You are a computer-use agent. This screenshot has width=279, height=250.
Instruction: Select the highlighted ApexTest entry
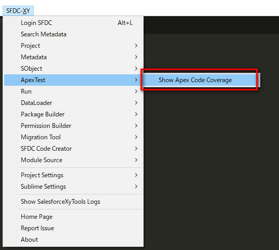click(x=73, y=80)
